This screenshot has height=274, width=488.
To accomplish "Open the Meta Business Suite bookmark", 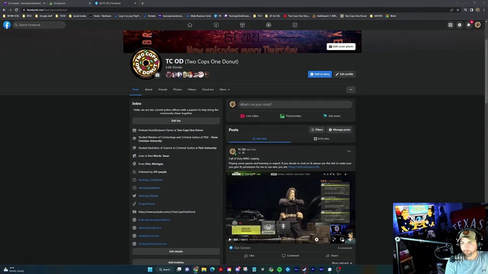I will point(199,16).
